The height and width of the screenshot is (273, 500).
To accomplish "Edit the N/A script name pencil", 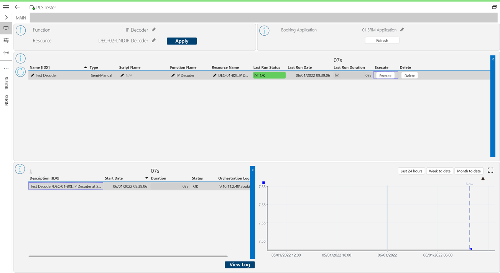I will click(122, 75).
